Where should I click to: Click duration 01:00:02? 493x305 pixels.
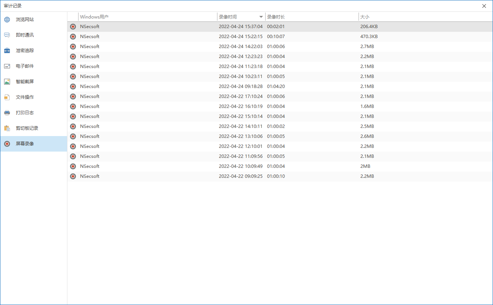pyautogui.click(x=276, y=126)
